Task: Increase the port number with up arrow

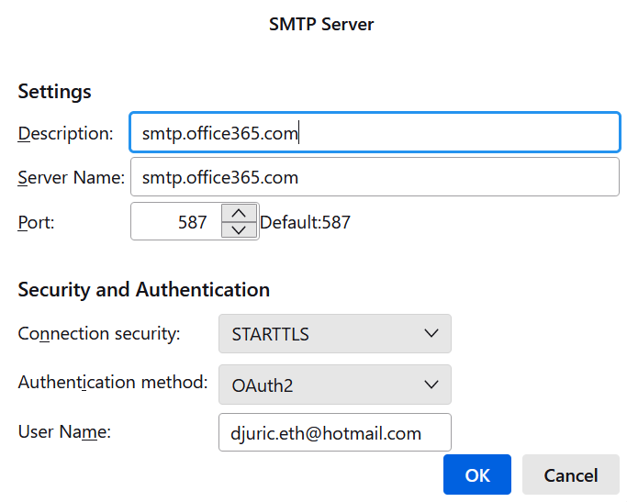Action: pyautogui.click(x=239, y=213)
